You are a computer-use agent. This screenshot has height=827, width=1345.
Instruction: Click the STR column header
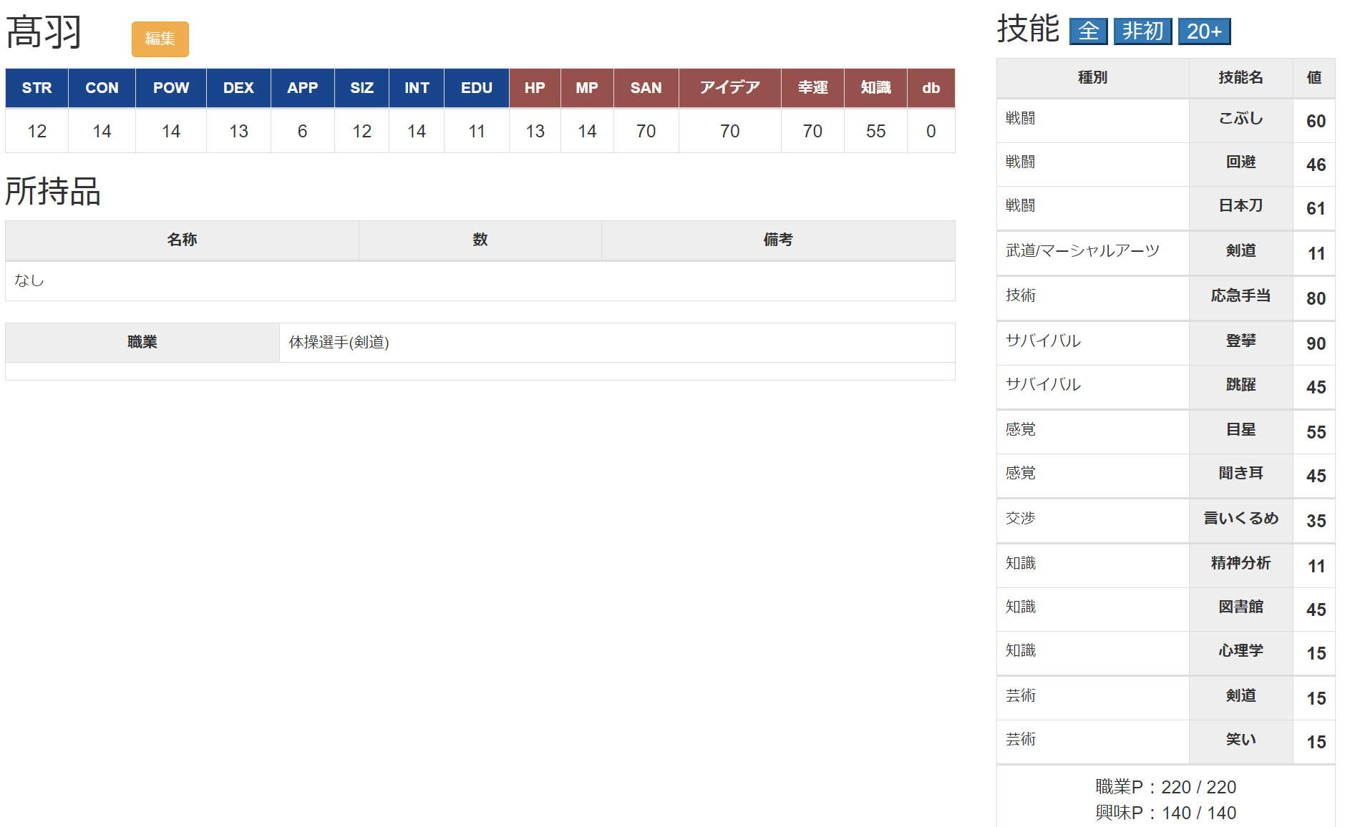coord(37,88)
